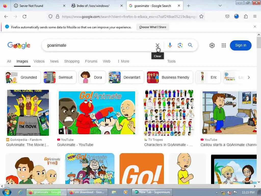Open the tracking protection shield icon

coord(50,16)
